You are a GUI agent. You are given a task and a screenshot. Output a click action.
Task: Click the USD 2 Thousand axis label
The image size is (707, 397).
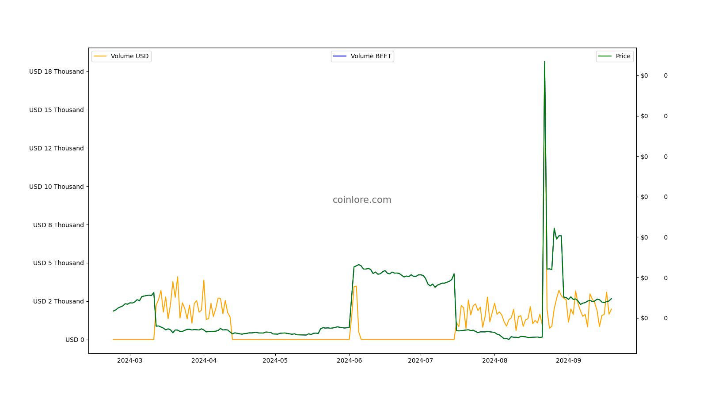(58, 301)
